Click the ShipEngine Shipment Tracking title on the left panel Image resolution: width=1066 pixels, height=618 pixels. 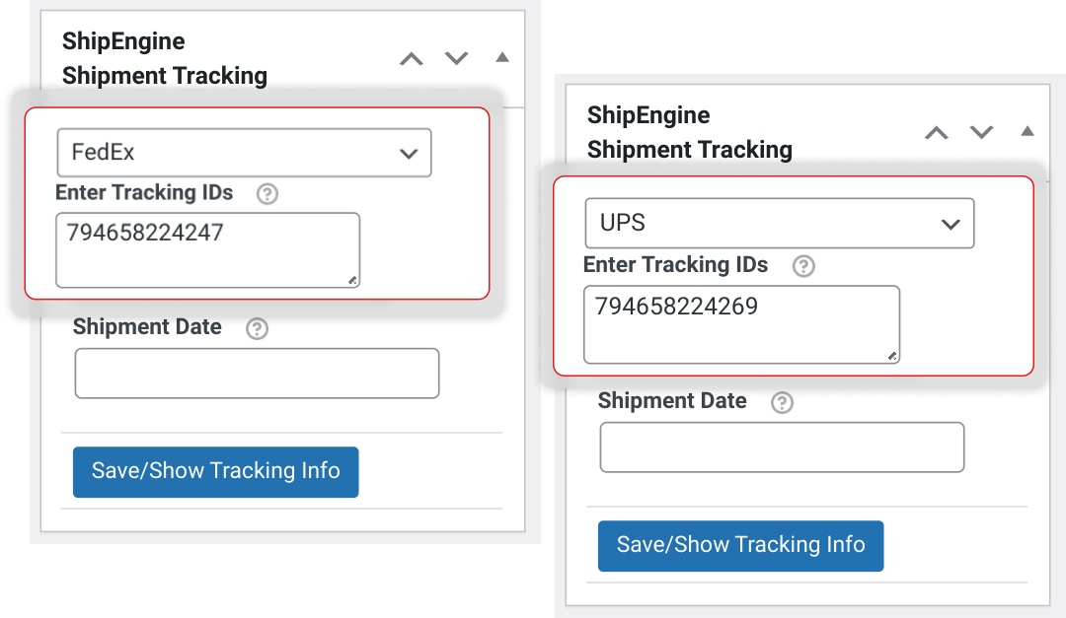(x=165, y=57)
